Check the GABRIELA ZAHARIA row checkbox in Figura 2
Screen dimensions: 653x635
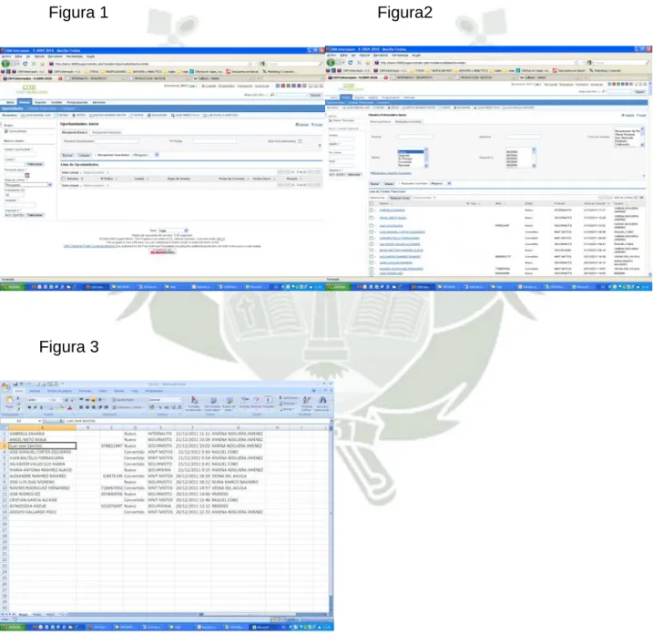point(372,210)
